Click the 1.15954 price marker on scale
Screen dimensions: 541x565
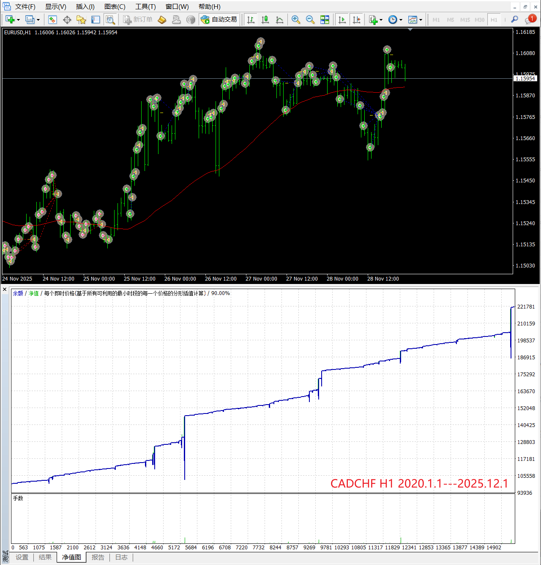click(525, 79)
